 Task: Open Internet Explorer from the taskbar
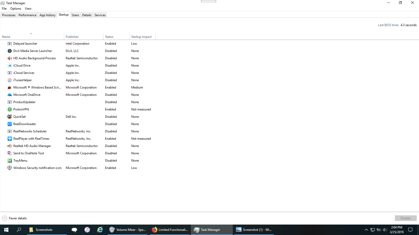[100, 230]
